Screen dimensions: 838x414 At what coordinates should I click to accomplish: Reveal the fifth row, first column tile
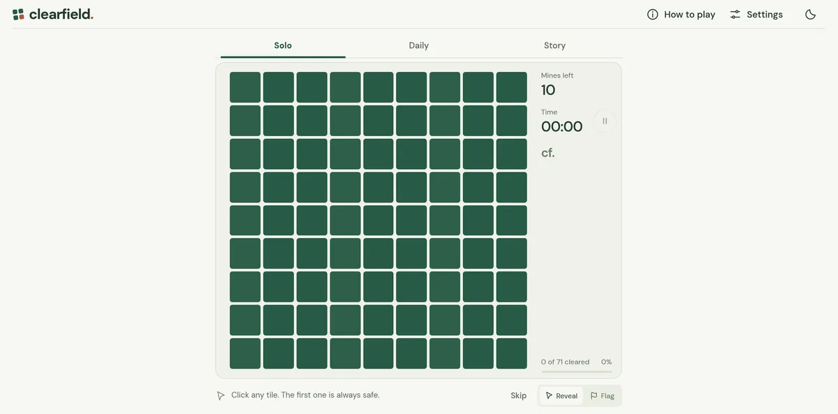point(245,221)
